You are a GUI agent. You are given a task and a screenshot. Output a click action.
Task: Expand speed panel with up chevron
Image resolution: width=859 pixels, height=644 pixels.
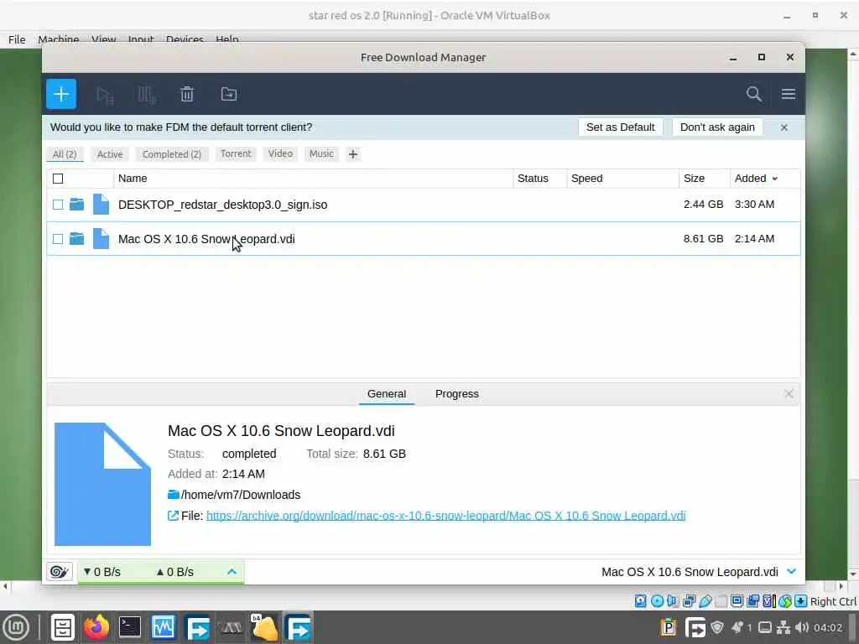(232, 572)
